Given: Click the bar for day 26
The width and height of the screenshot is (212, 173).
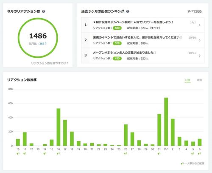Looking at the screenshot, I should click(126, 135).
